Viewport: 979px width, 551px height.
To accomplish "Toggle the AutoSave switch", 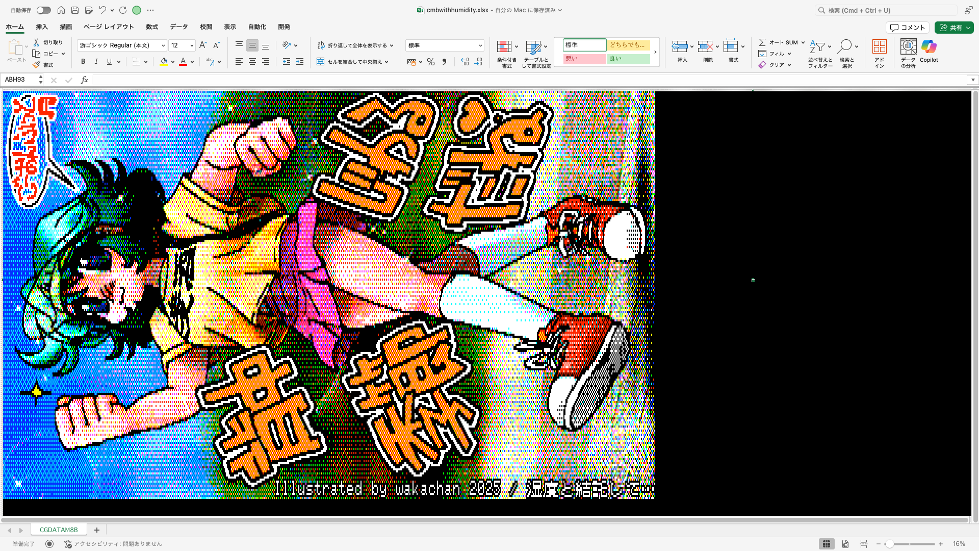I will coord(43,10).
